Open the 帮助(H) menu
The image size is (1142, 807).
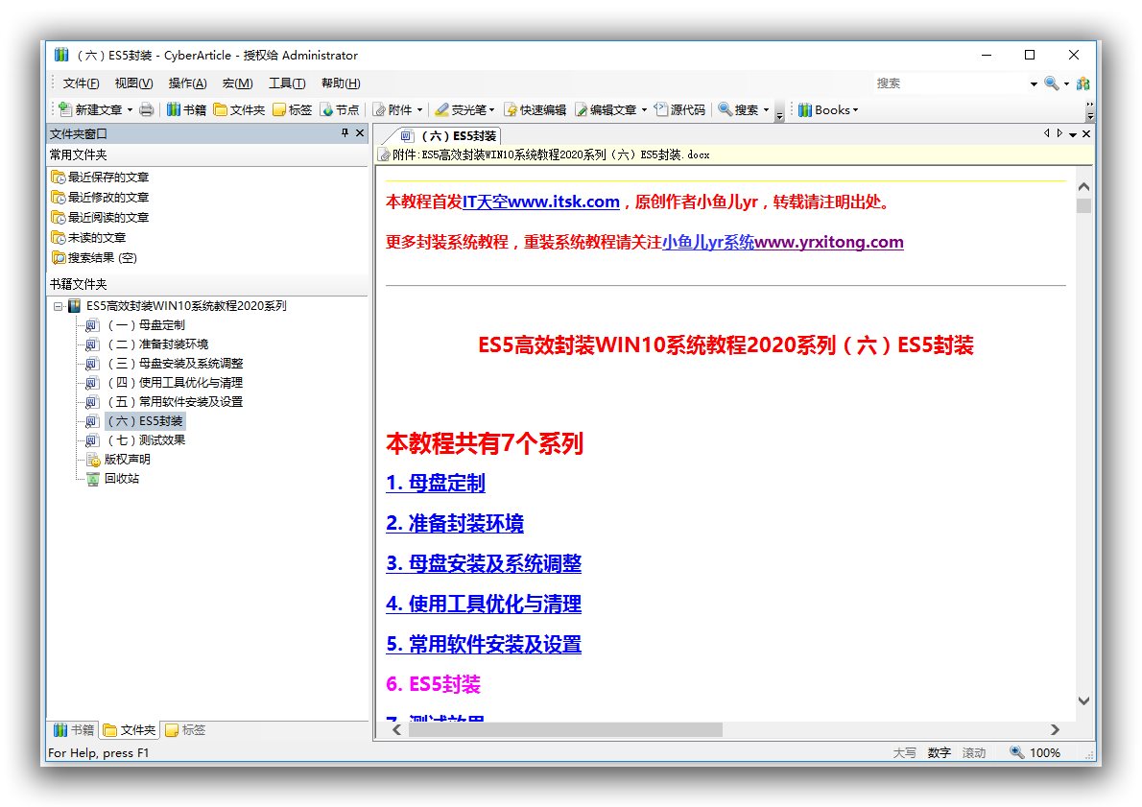(x=341, y=83)
